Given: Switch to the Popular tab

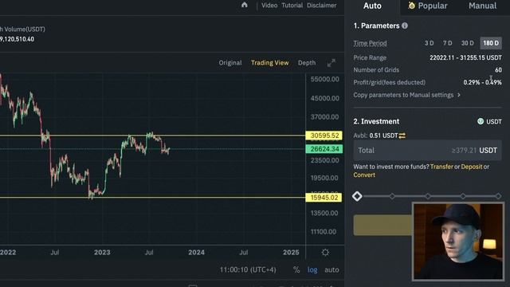Looking at the screenshot, I should (428, 6).
